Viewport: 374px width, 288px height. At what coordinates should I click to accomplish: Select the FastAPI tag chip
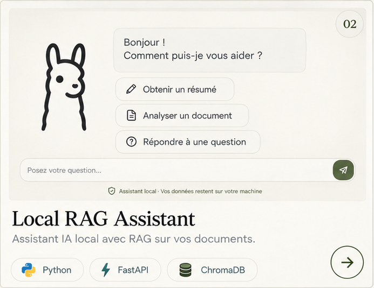click(125, 270)
